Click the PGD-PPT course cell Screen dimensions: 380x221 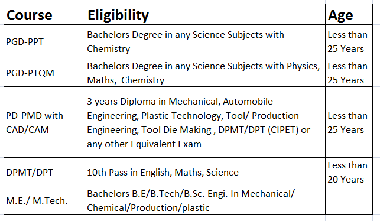pos(44,41)
